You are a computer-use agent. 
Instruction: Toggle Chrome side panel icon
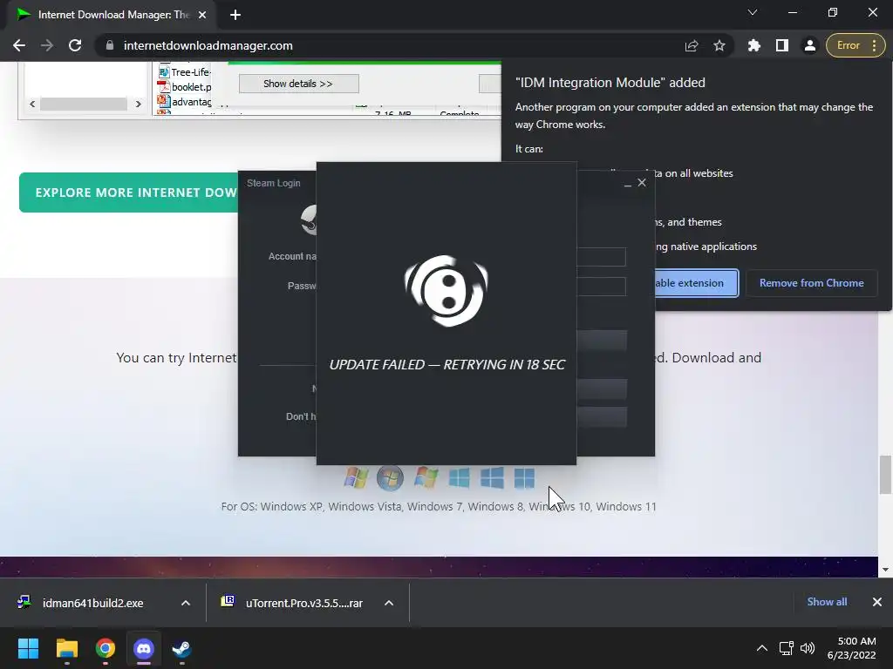[782, 45]
